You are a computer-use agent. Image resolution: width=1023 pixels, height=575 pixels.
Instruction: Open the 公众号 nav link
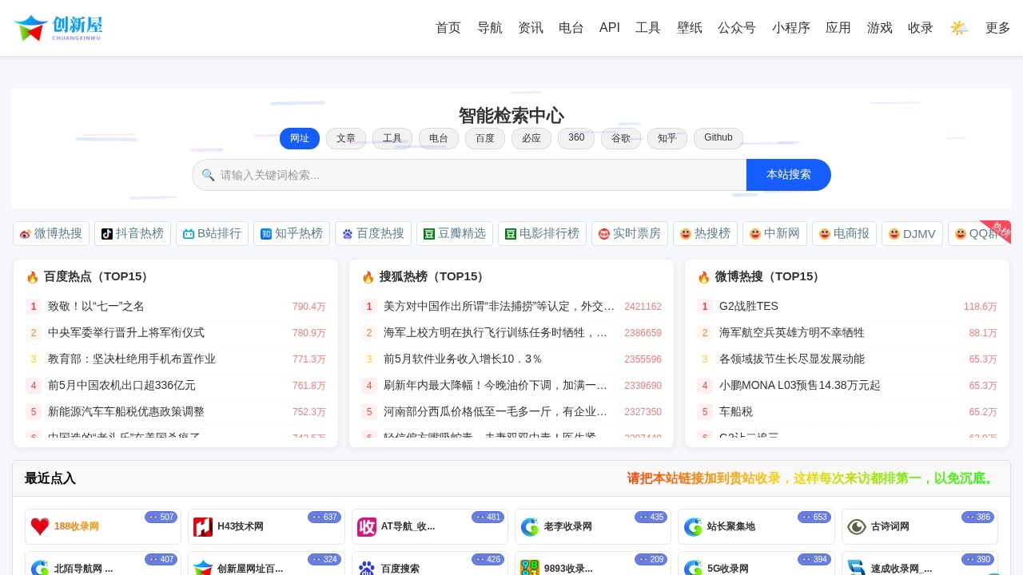(737, 28)
